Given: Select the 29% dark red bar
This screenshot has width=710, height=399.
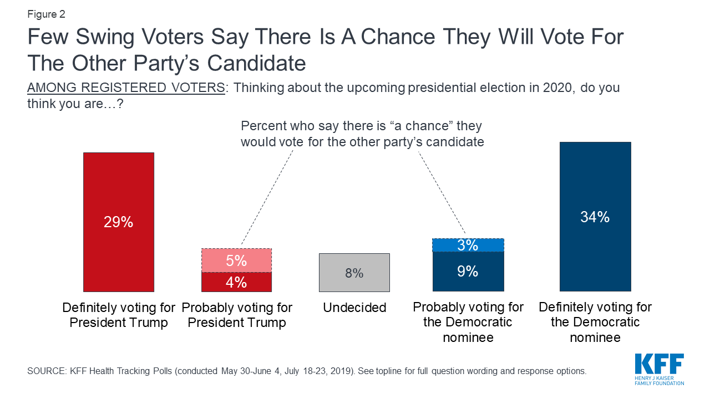Looking at the screenshot, I should (x=119, y=222).
